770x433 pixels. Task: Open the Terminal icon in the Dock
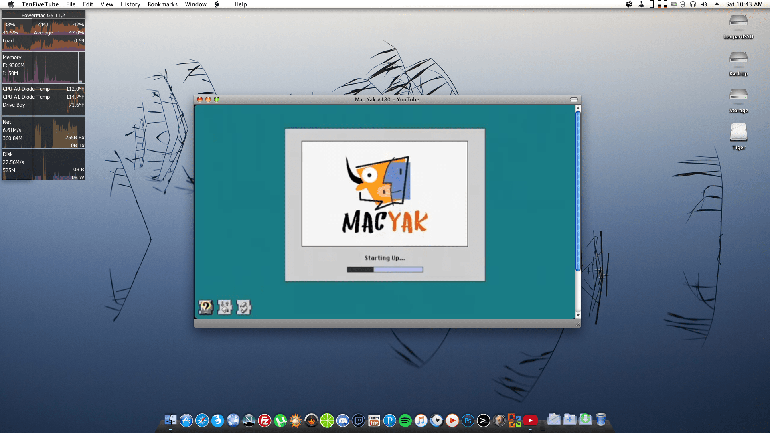point(483,420)
